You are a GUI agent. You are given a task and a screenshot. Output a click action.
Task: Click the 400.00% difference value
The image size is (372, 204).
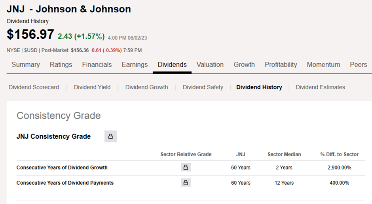[x=340, y=183]
